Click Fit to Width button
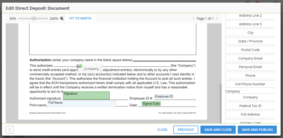The width and height of the screenshot is (283, 138). tap(80, 18)
